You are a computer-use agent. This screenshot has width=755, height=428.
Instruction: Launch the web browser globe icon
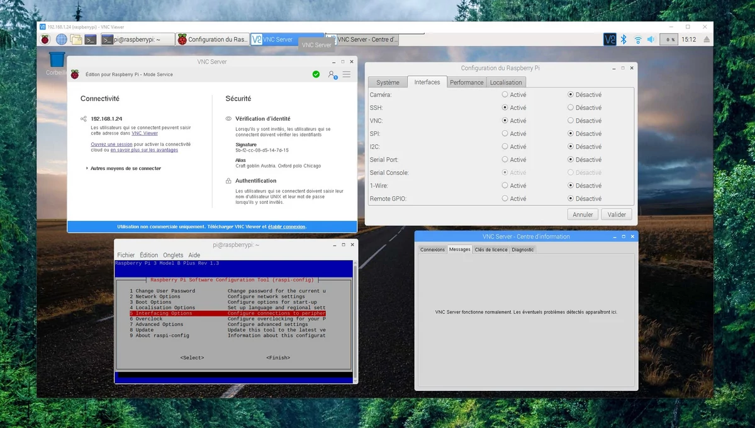point(61,40)
